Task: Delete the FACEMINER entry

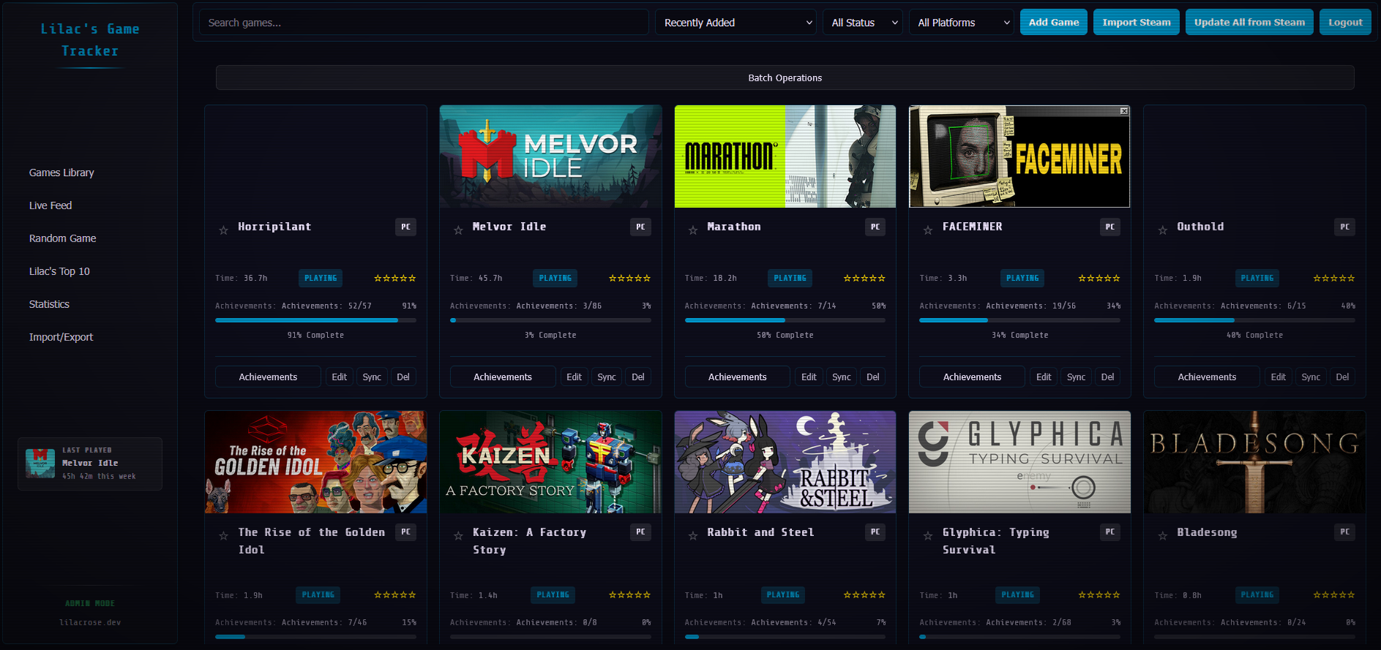Action: (1108, 377)
